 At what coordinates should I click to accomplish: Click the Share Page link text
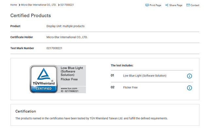[x=176, y=5]
